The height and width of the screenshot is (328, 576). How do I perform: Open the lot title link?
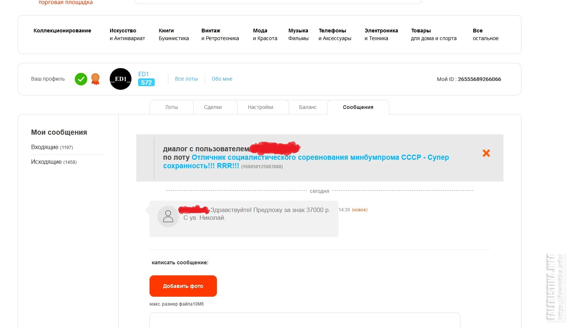click(320, 158)
